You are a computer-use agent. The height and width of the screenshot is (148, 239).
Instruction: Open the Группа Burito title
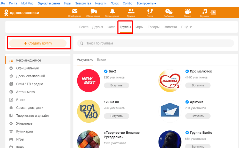[x=201, y=133]
